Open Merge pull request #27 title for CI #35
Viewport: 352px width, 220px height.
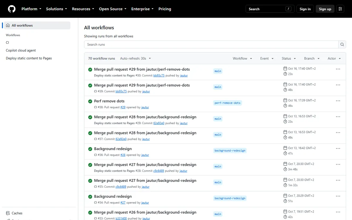click(x=145, y=181)
